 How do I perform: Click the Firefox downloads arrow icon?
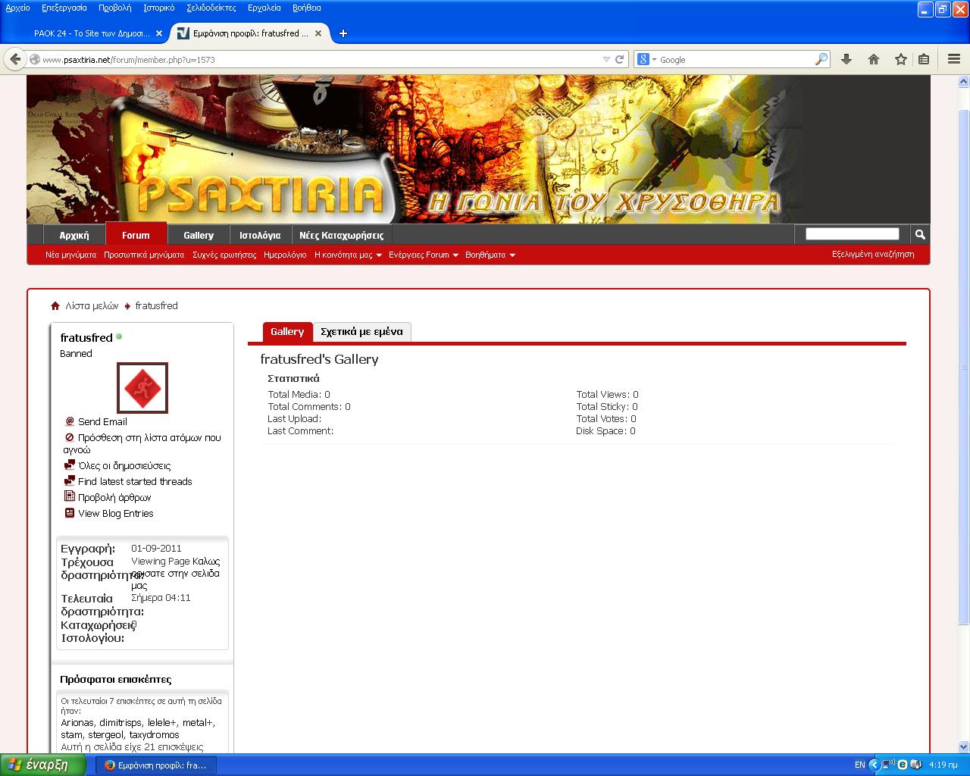pyautogui.click(x=846, y=59)
